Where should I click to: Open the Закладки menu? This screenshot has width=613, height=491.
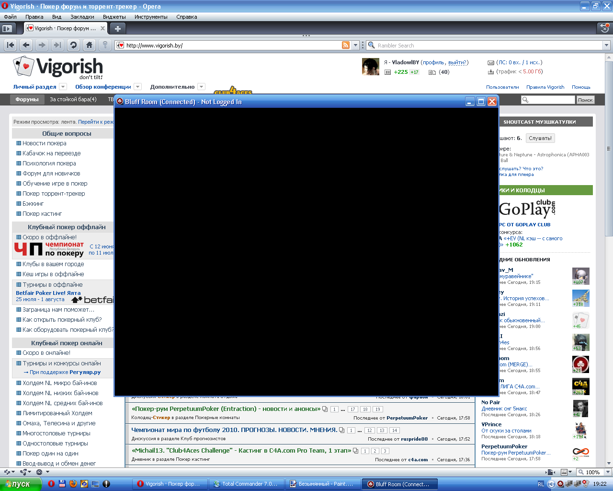coord(82,17)
